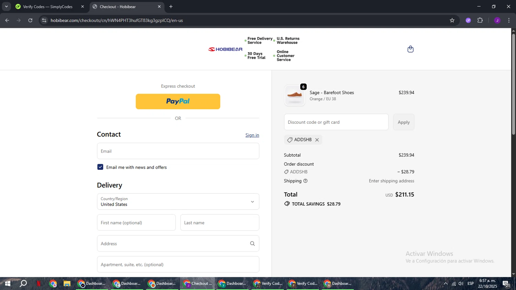Click the browser back arrow
The image size is (516, 290).
coord(7,20)
